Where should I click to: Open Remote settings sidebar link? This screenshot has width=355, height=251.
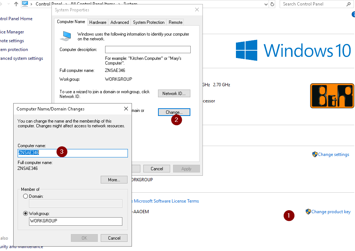coord(12,41)
